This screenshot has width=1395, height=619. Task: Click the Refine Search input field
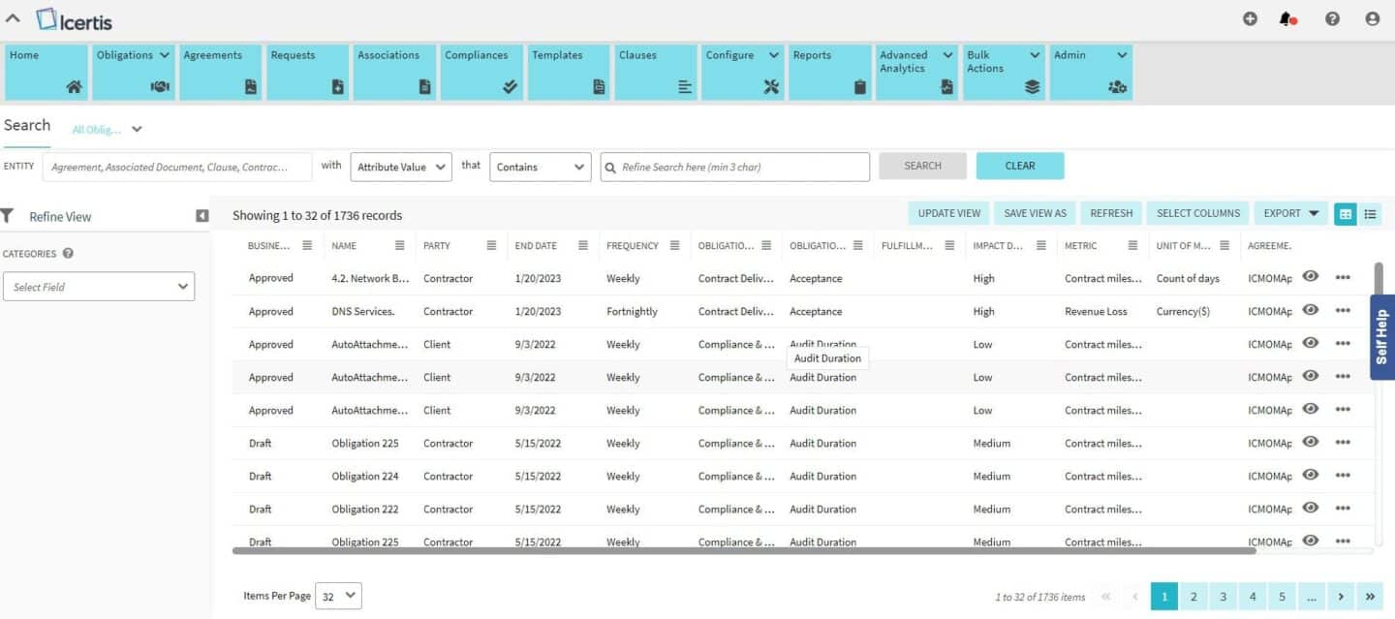[733, 167]
